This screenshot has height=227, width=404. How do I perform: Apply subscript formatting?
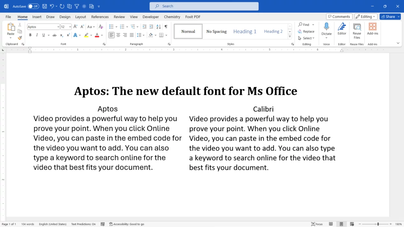[61, 35]
